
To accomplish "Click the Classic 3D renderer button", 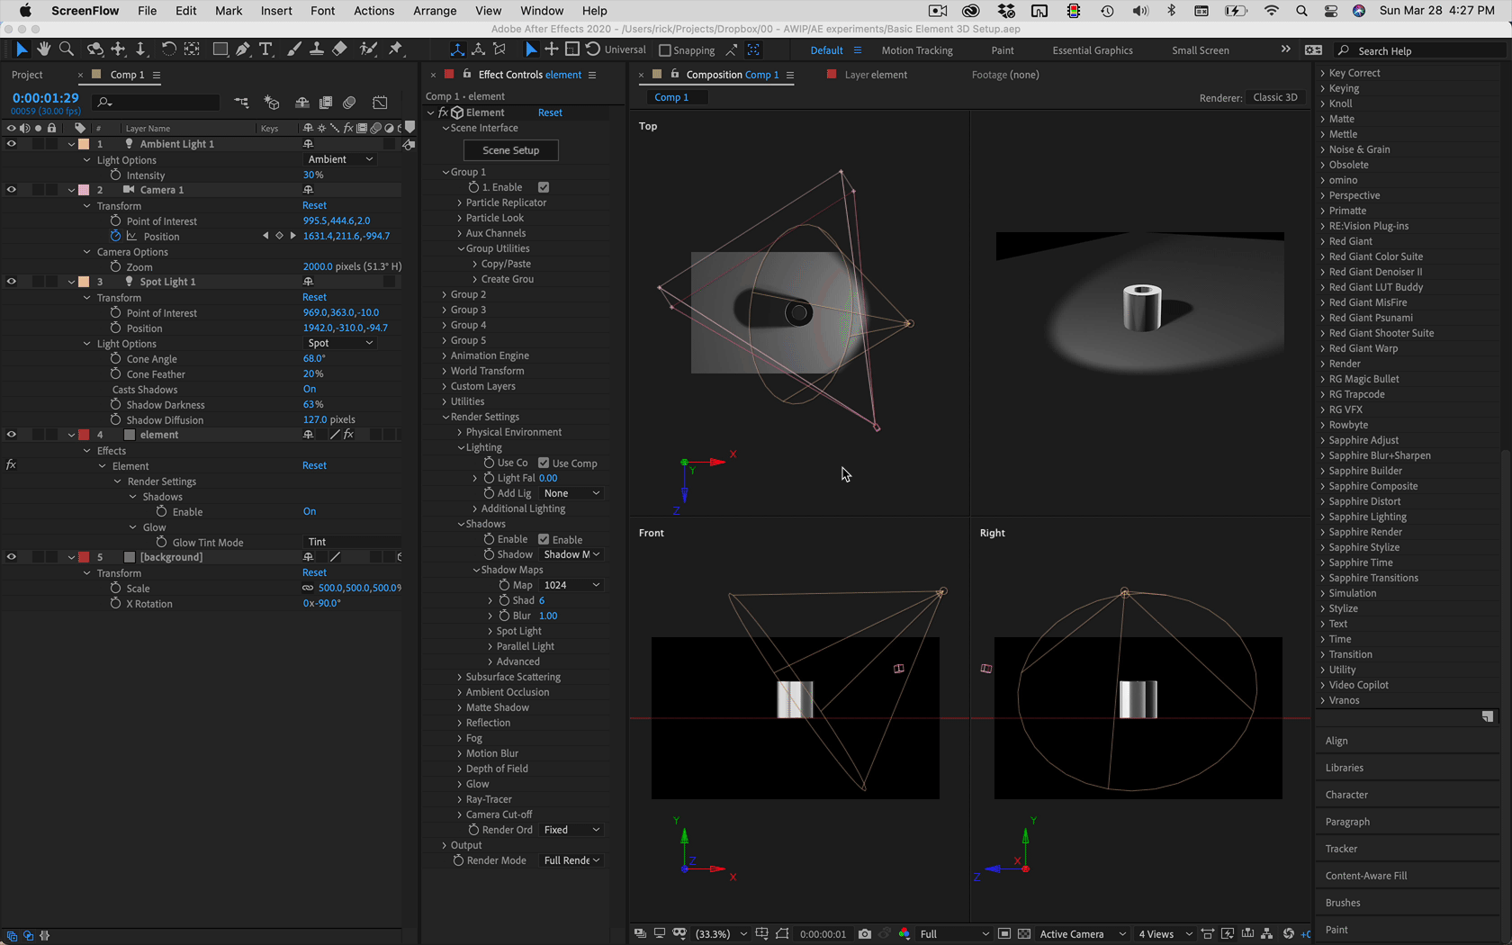I will coord(1275,97).
